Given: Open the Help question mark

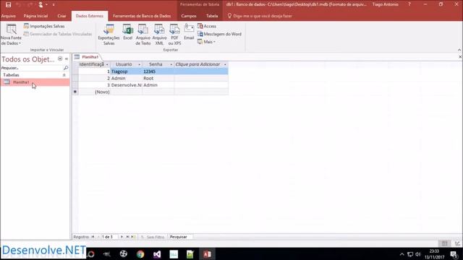Looking at the screenshot, I should 409,4.
